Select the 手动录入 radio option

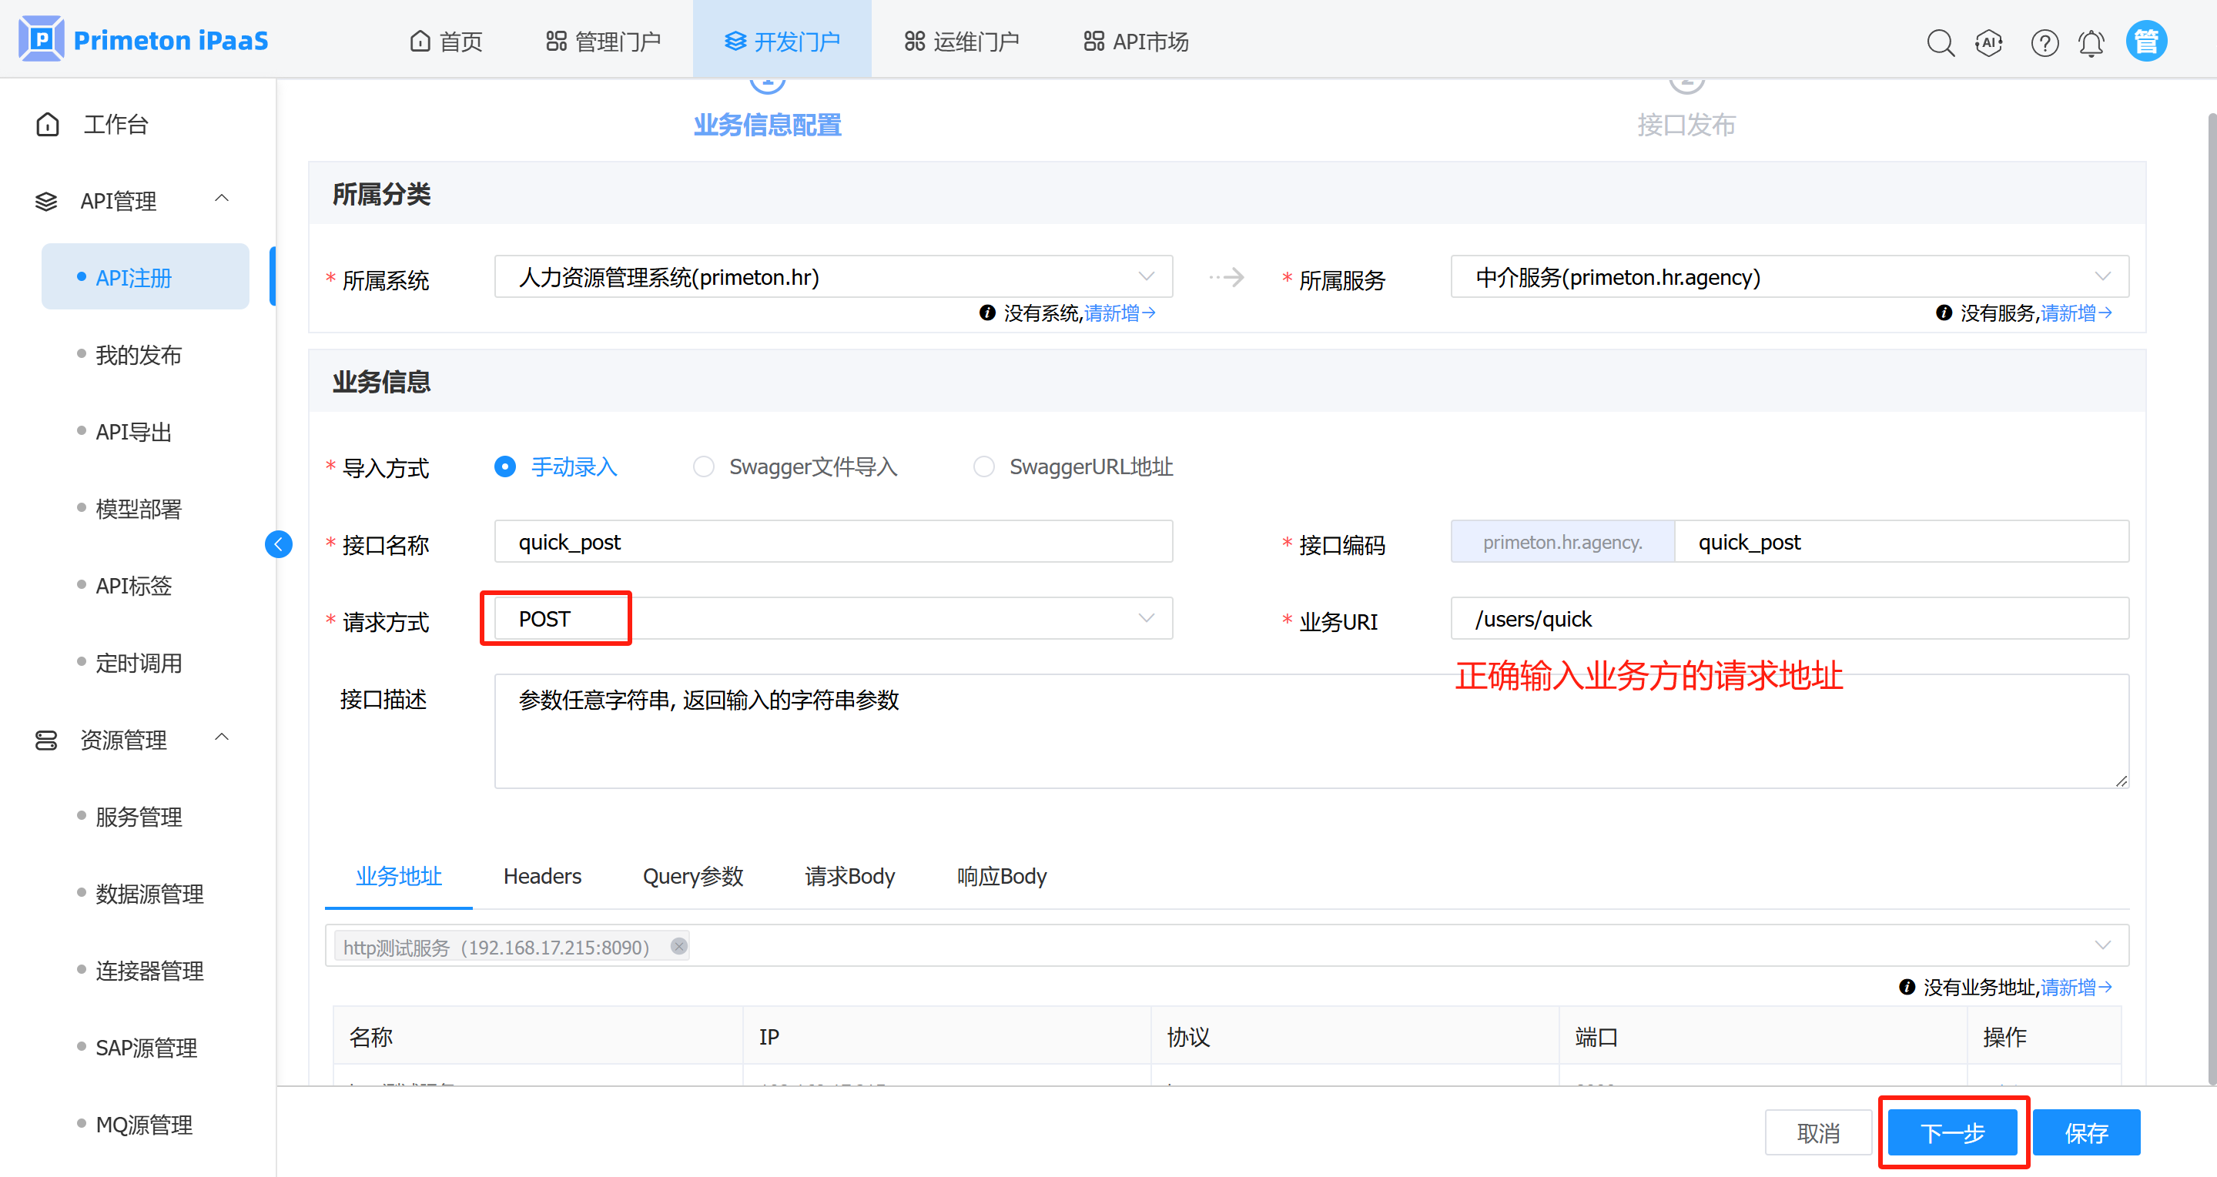505,466
